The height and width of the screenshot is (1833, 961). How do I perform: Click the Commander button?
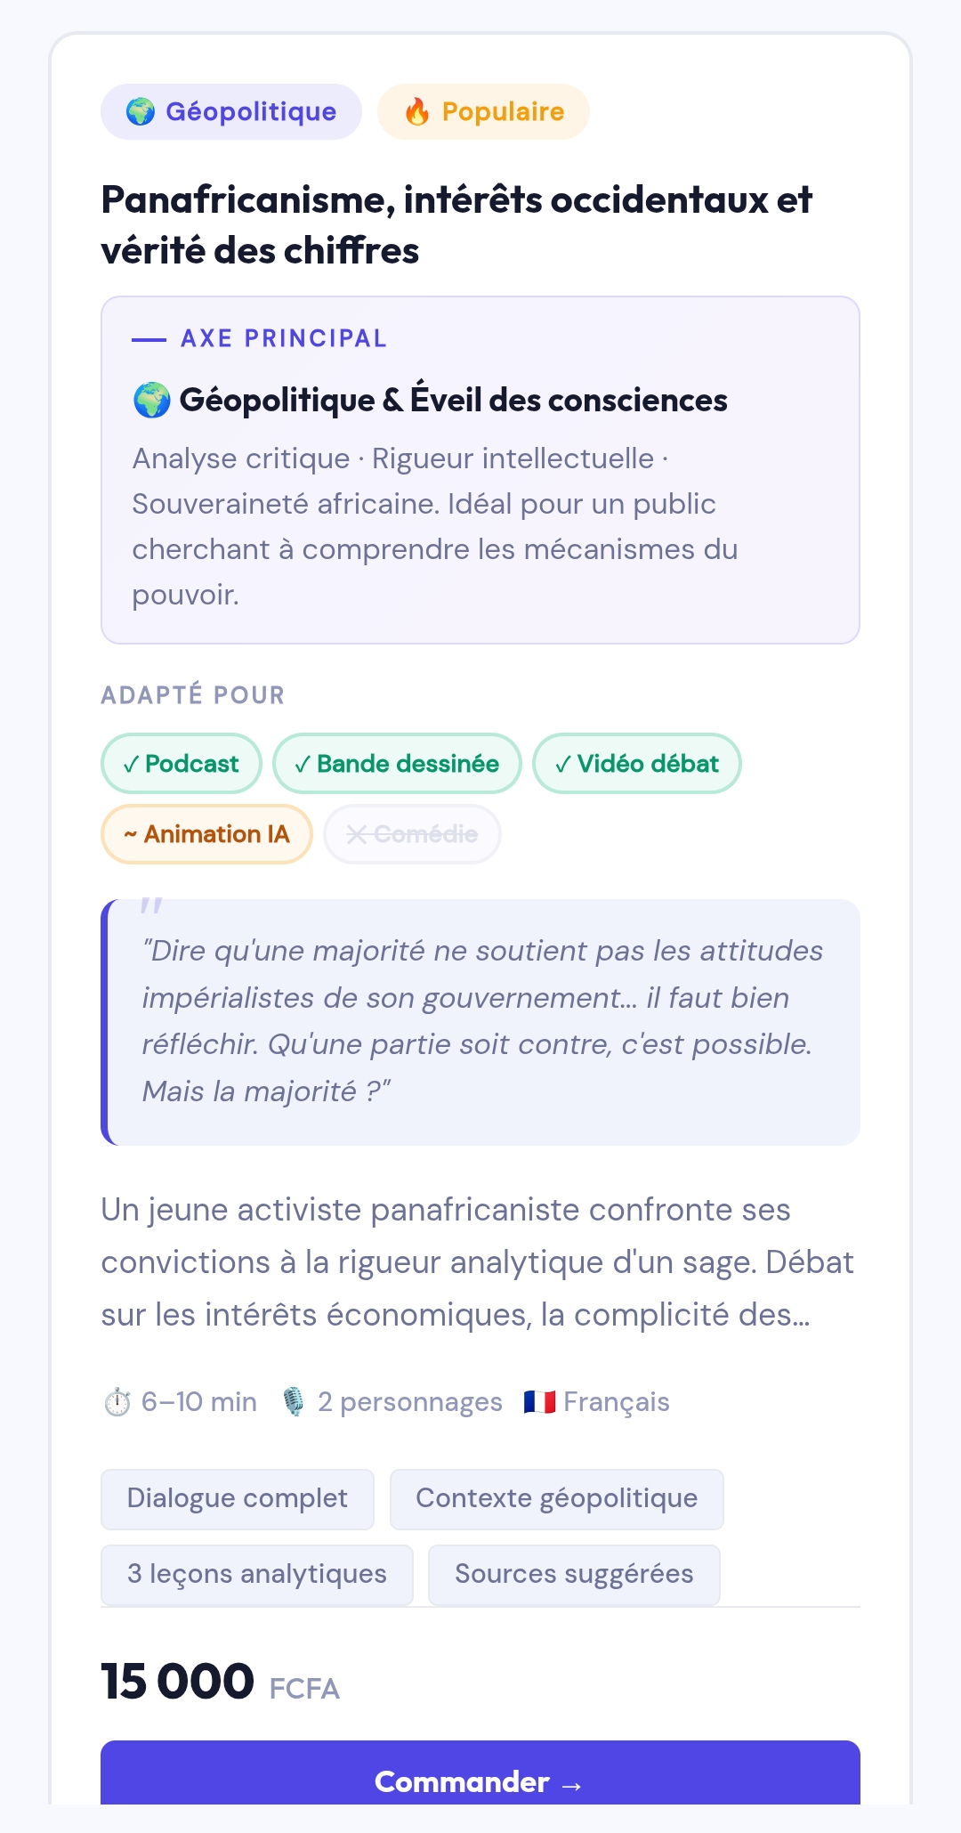coord(480,1773)
